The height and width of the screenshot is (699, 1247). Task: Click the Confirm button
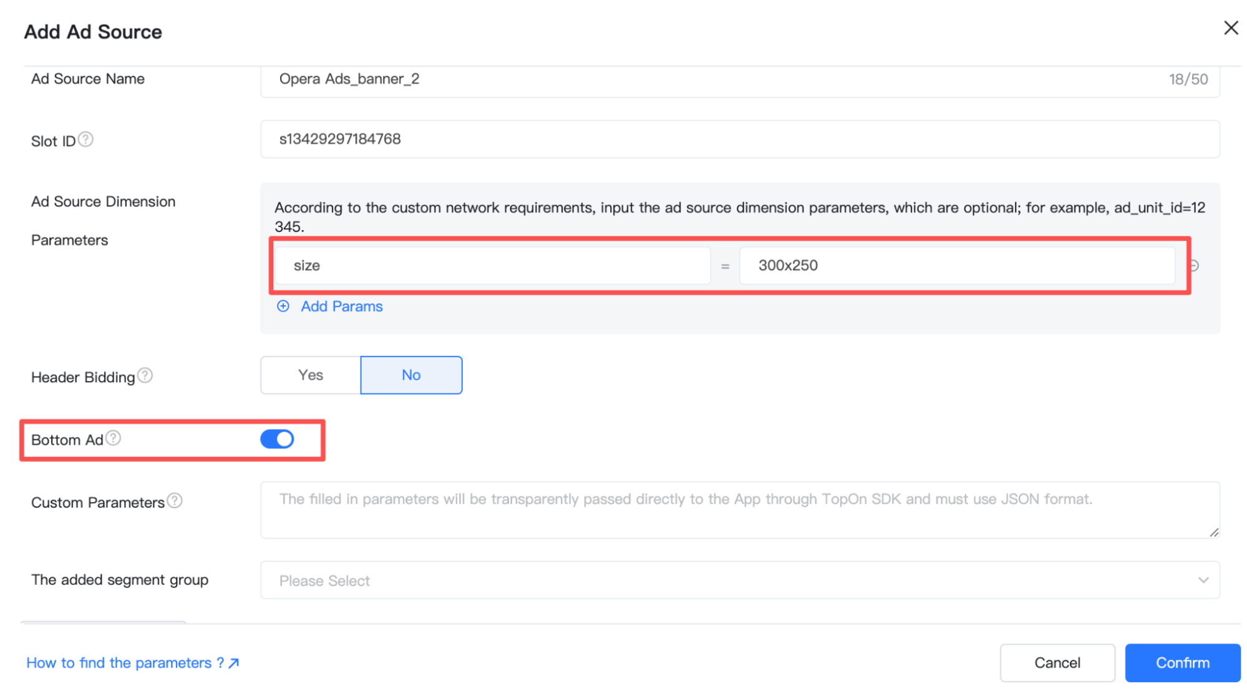click(x=1182, y=662)
